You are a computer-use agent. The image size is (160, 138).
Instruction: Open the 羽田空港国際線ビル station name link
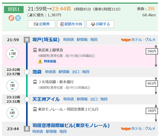pos(71,125)
